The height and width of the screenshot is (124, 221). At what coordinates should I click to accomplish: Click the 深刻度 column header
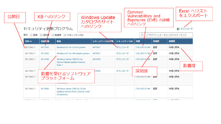(x=156, y=41)
